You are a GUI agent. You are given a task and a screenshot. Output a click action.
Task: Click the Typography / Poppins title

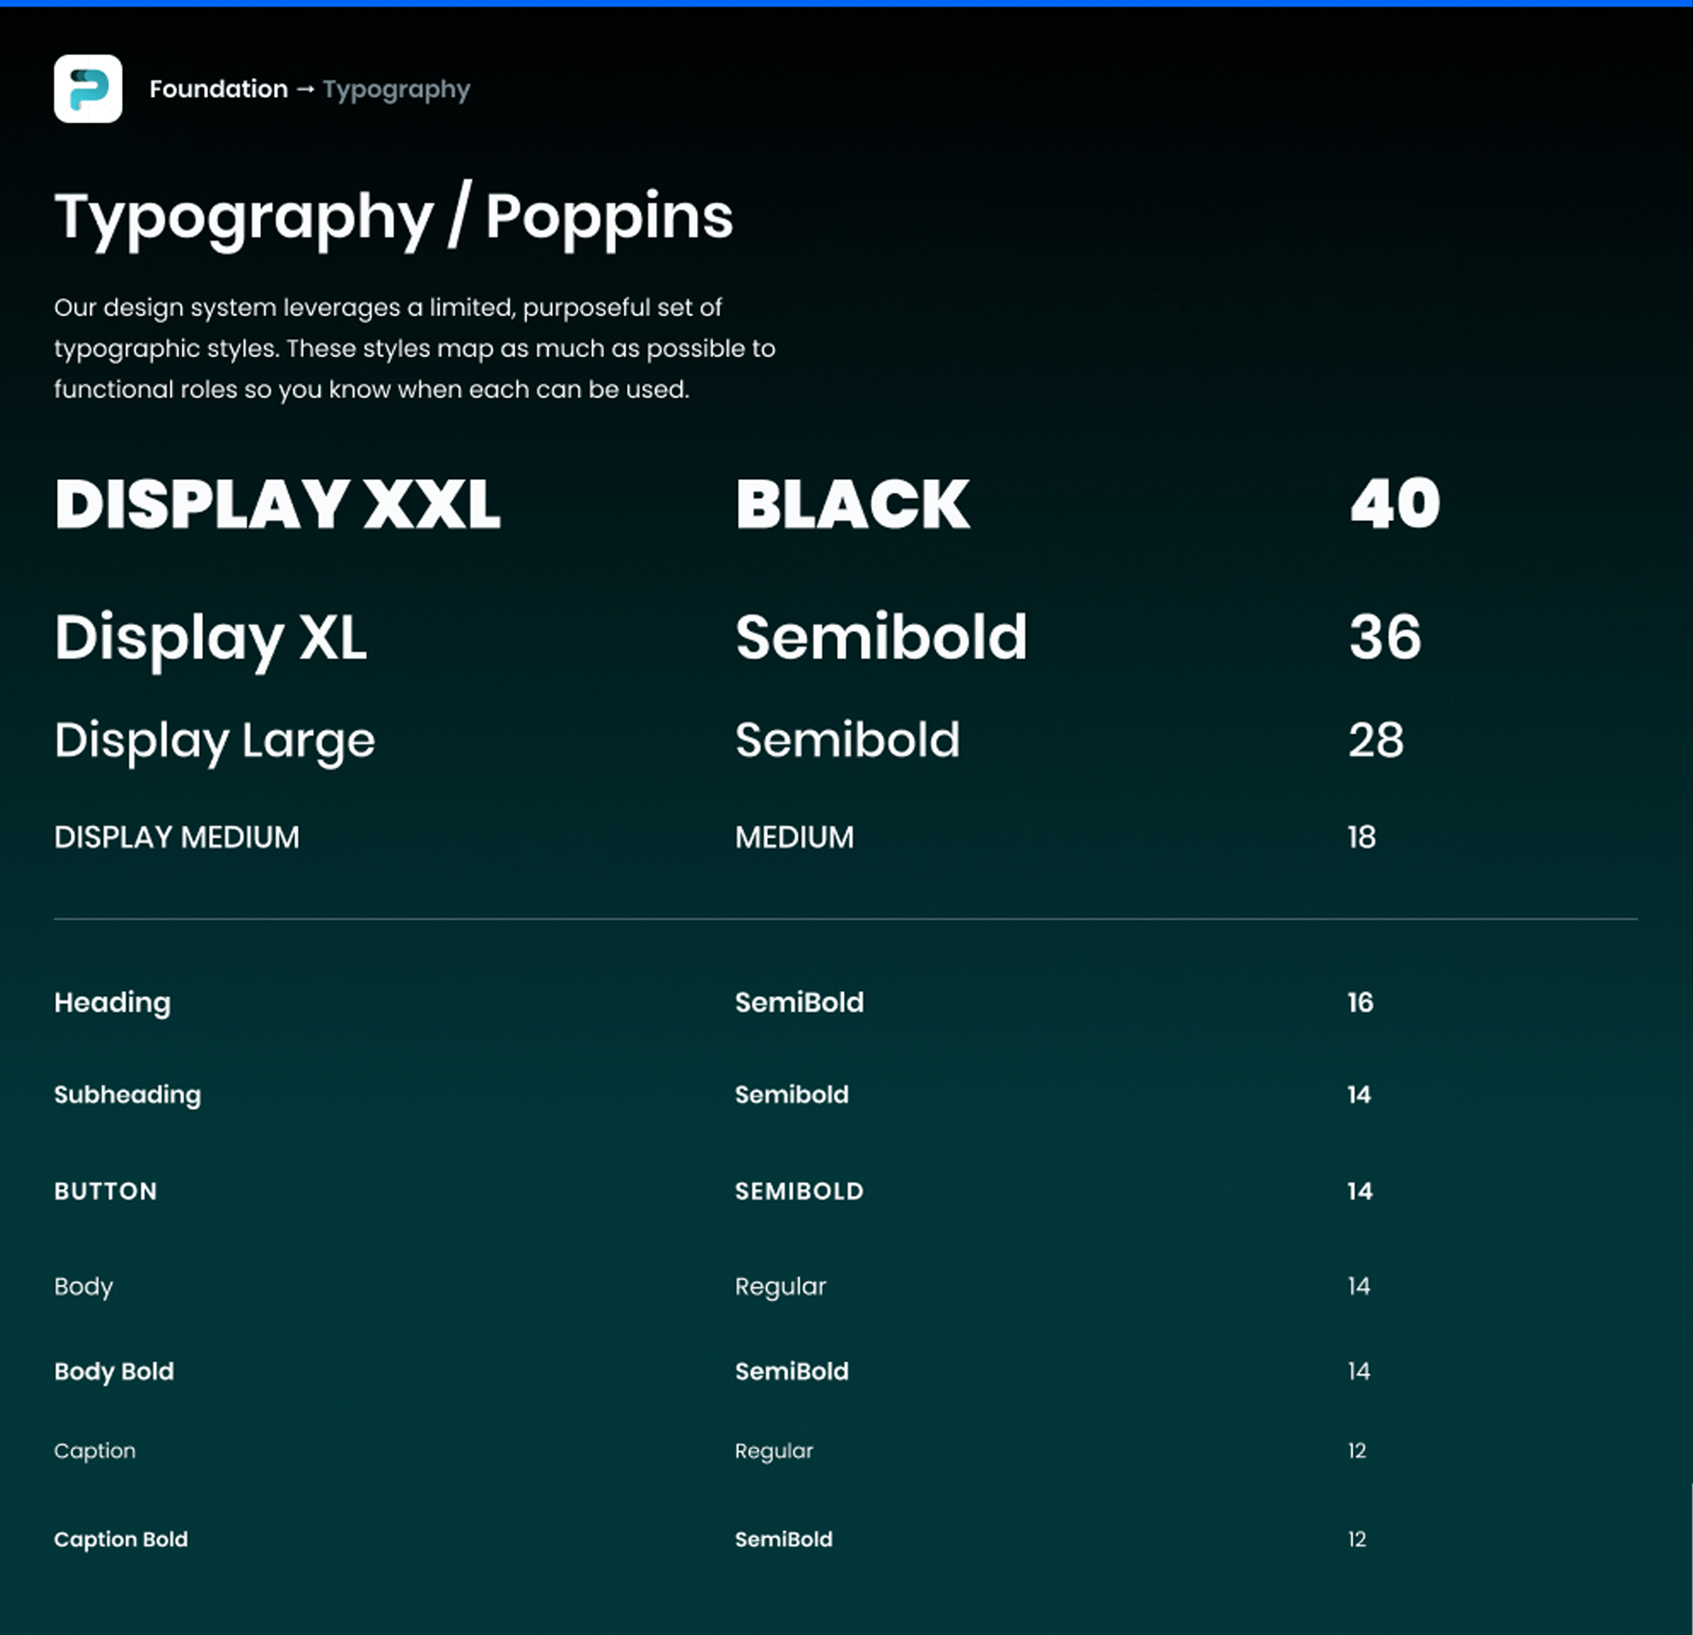point(393,217)
